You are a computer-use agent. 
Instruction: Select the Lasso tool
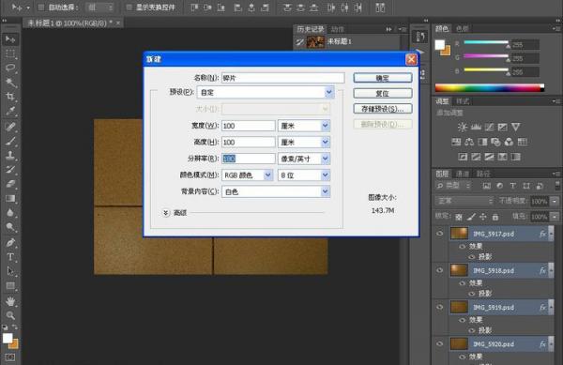pos(10,68)
